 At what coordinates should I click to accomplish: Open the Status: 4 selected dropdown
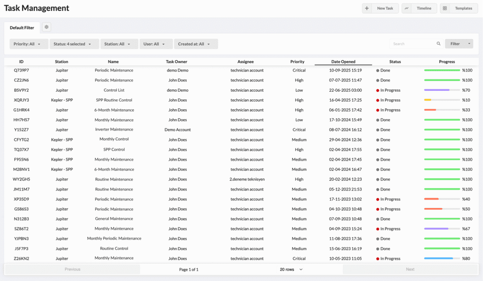[x=74, y=44]
